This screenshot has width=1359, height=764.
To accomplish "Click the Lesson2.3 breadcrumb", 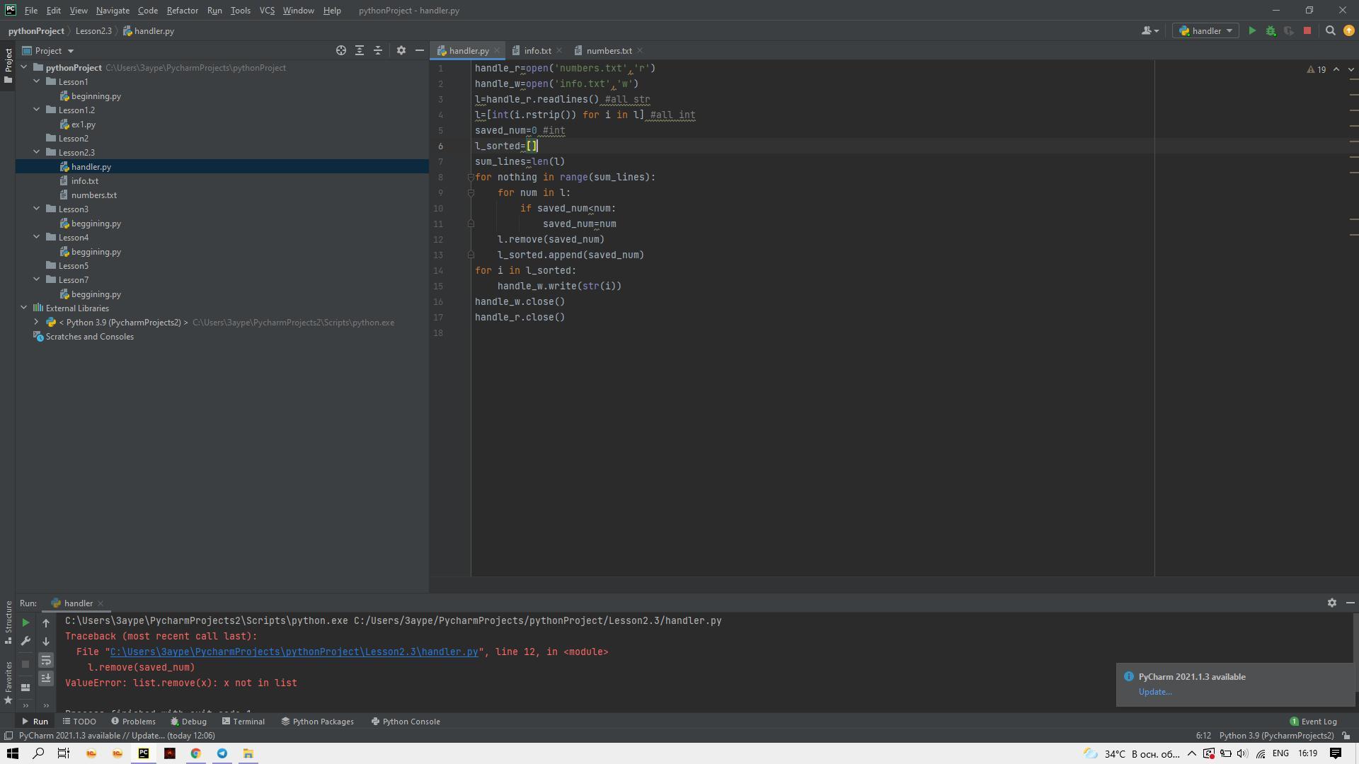I will 93,31.
